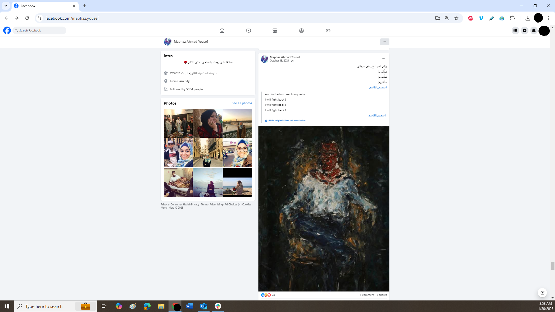Image resolution: width=555 pixels, height=312 pixels.
Task: Bookmark this page with the star icon
Action: coord(456,18)
